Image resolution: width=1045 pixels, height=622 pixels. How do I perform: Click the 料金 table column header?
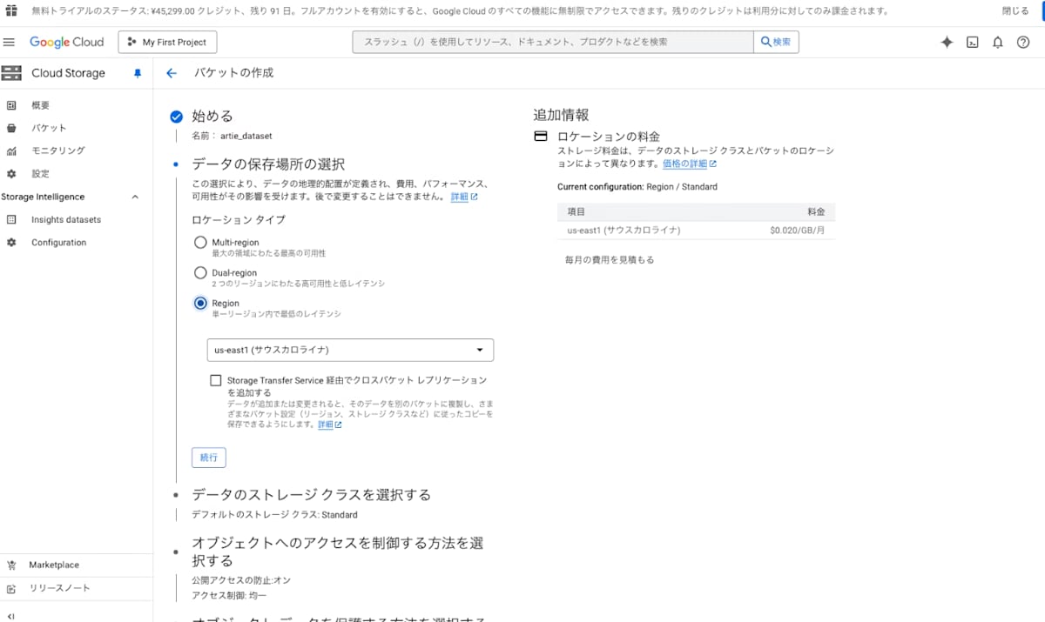817,212
